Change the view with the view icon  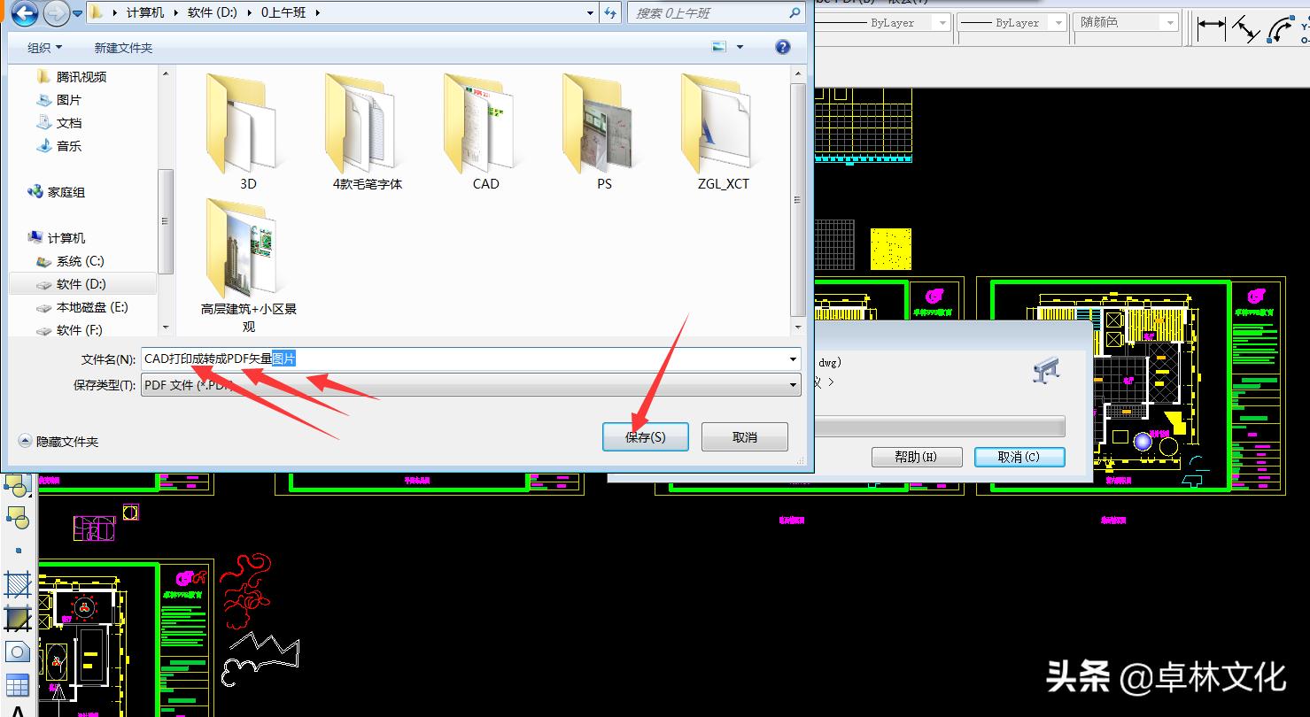click(719, 47)
